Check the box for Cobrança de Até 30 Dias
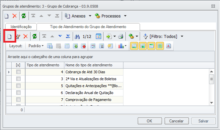Viewport: 220px width, 130px height. (x=18, y=72)
